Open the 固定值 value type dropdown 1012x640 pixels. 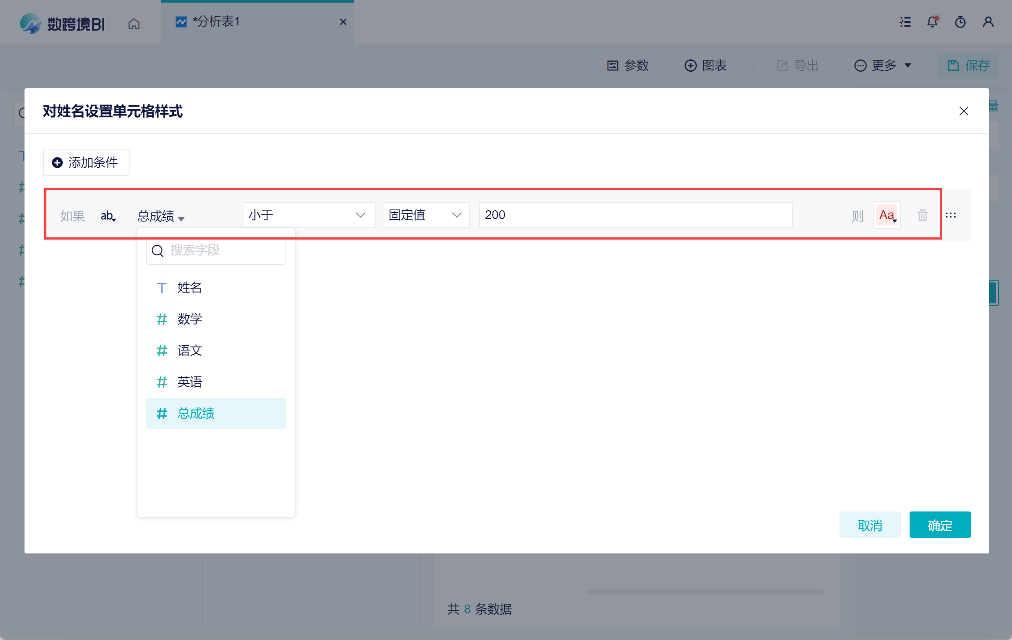(x=426, y=215)
